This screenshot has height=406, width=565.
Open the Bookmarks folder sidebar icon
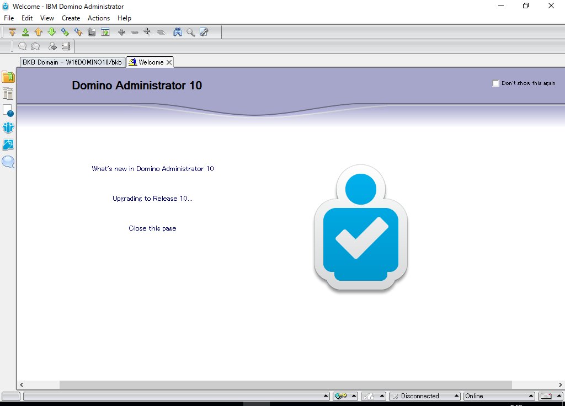tap(8, 77)
